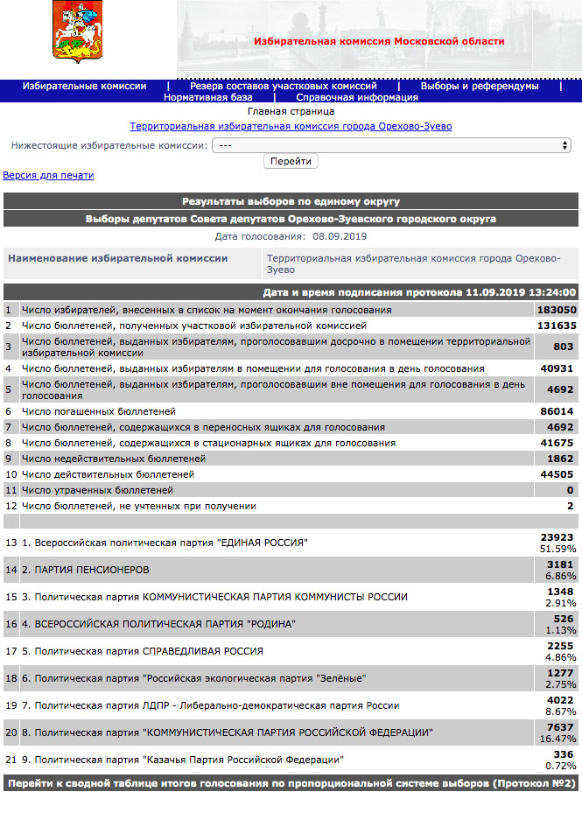Click the Число погашенных бюллетеней row label
Viewport: 582px width, 813px height.
click(99, 411)
